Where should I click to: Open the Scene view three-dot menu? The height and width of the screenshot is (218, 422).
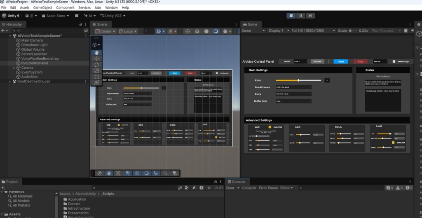[236, 24]
